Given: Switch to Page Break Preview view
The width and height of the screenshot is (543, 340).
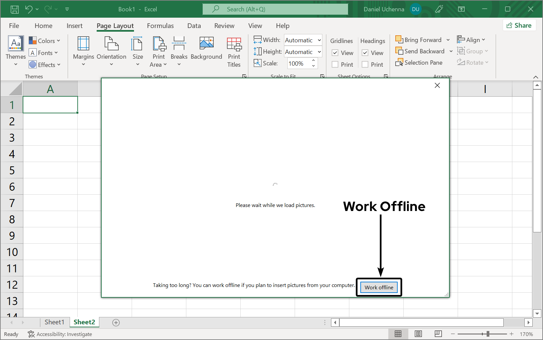Looking at the screenshot, I should click(x=438, y=334).
